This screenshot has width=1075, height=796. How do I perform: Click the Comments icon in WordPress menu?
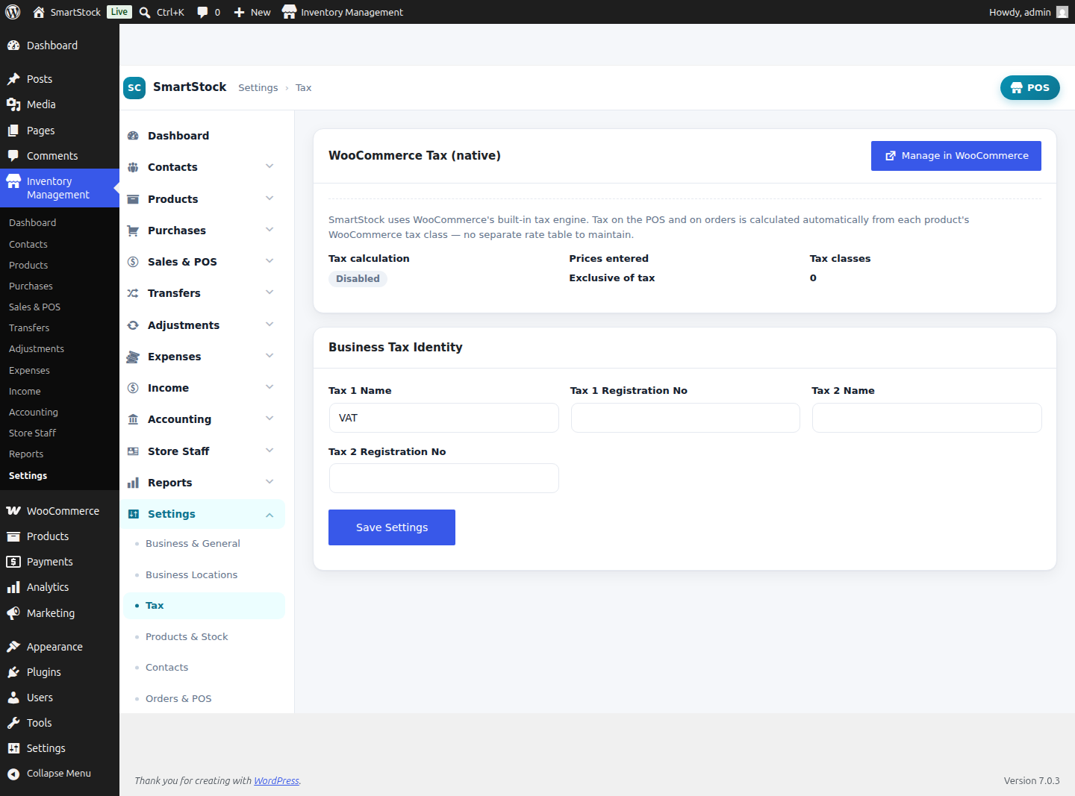13,156
